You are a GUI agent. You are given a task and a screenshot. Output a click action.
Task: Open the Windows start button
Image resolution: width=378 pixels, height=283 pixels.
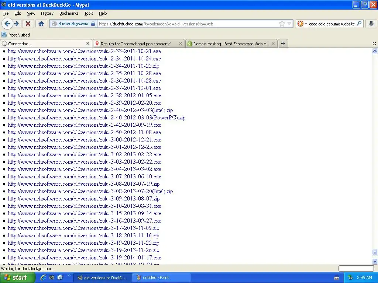pos(17,277)
